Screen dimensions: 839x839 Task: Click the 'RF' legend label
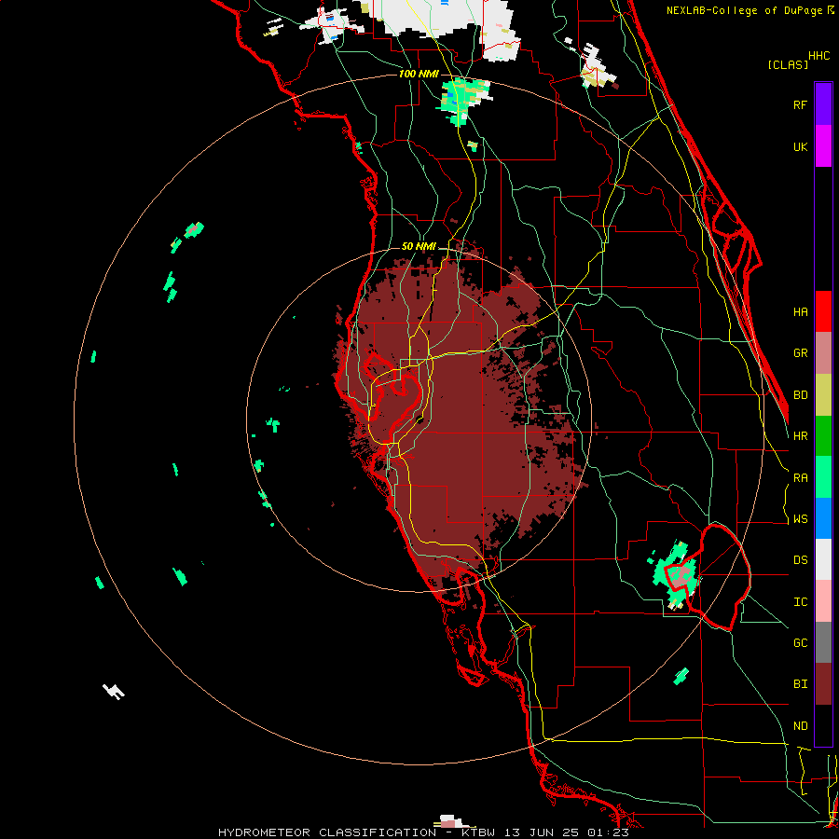800,104
